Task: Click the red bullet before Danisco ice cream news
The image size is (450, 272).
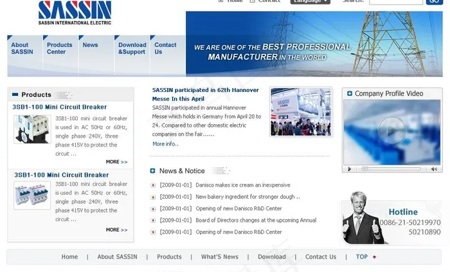Action: pos(153,185)
